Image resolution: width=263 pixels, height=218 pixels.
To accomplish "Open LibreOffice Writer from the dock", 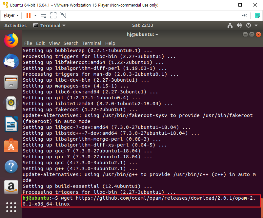I will coord(11,124).
